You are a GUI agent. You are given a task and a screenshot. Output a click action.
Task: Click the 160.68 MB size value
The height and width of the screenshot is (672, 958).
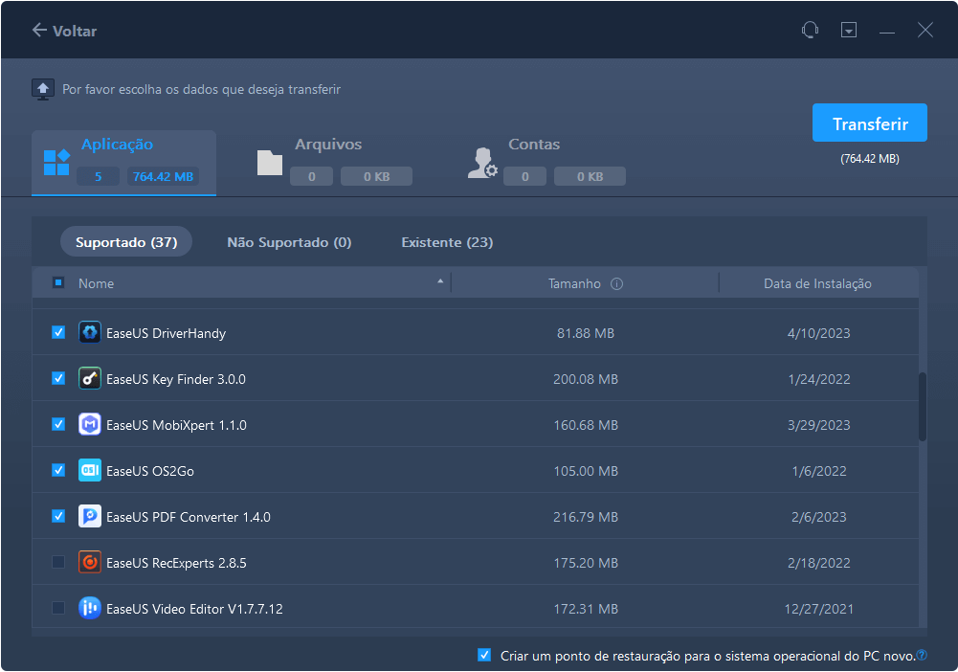[586, 425]
